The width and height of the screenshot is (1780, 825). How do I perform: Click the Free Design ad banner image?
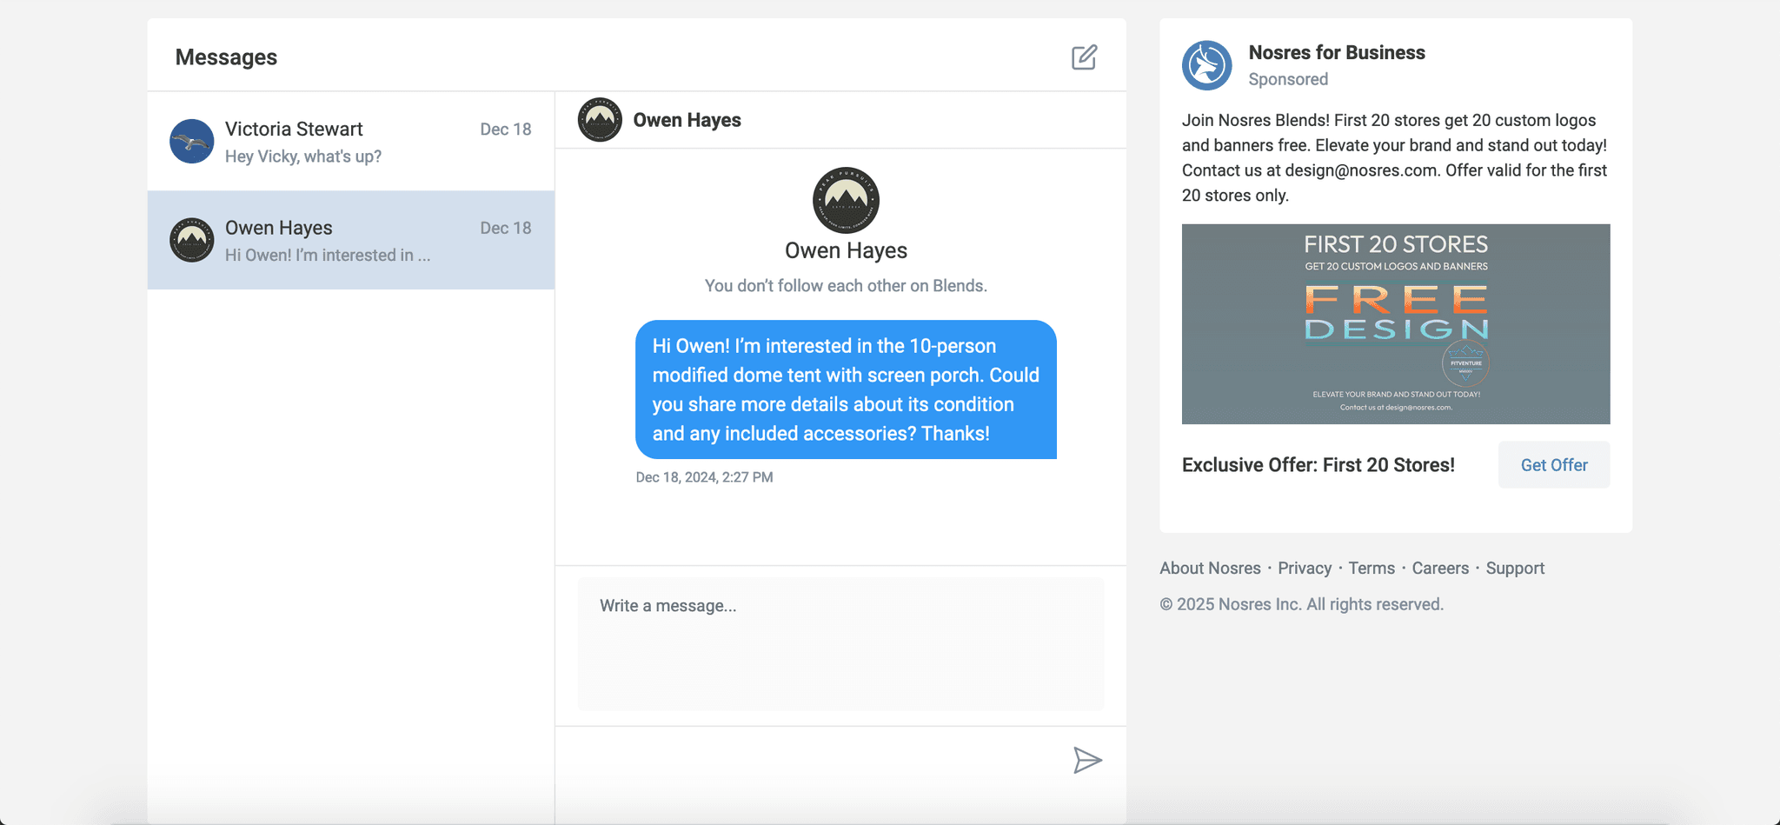[x=1395, y=324]
